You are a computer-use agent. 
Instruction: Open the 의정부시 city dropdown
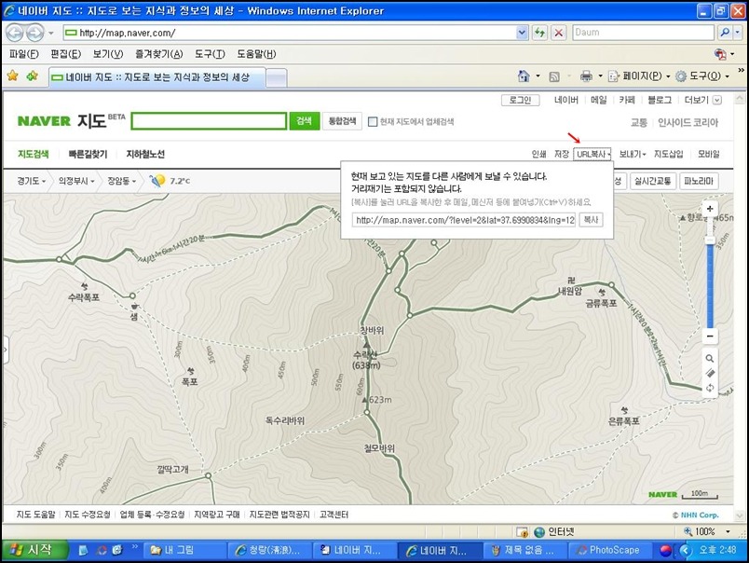coord(76,181)
